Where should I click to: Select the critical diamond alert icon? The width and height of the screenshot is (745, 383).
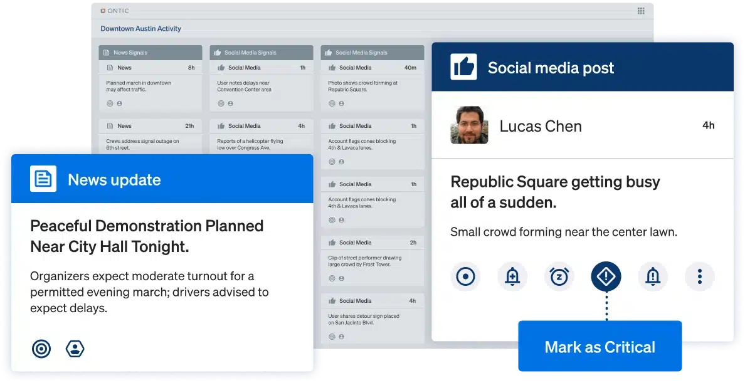click(x=606, y=276)
